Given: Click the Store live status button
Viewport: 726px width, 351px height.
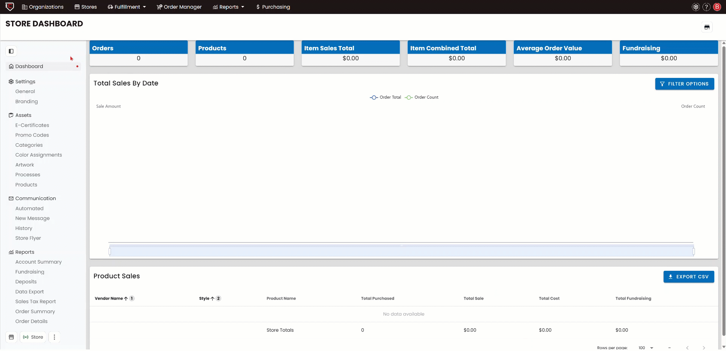Looking at the screenshot, I should coord(33,337).
